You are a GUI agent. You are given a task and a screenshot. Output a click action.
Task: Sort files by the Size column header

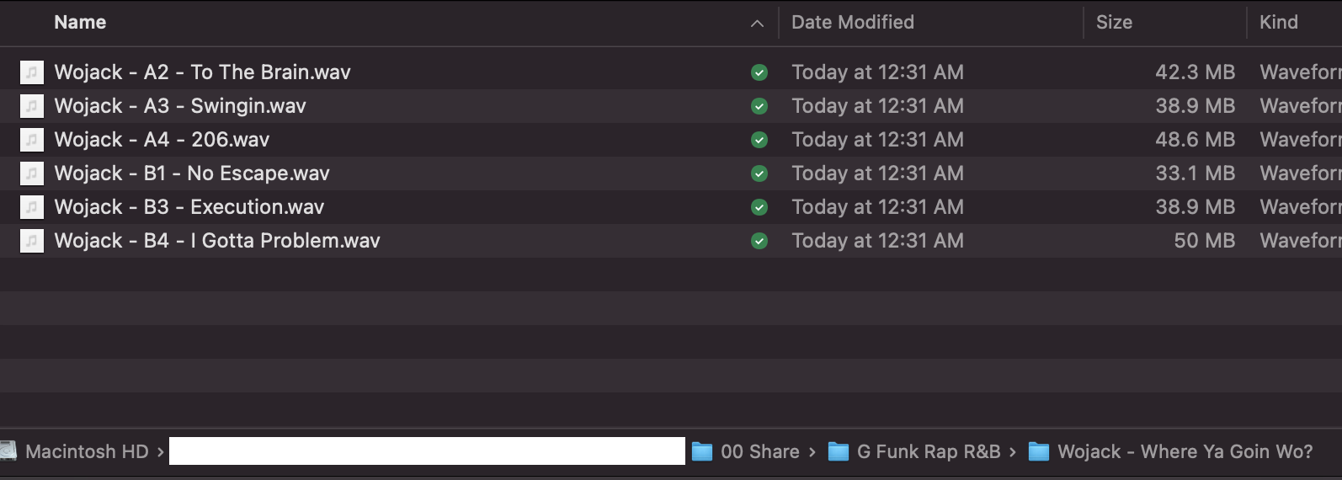click(x=1113, y=23)
